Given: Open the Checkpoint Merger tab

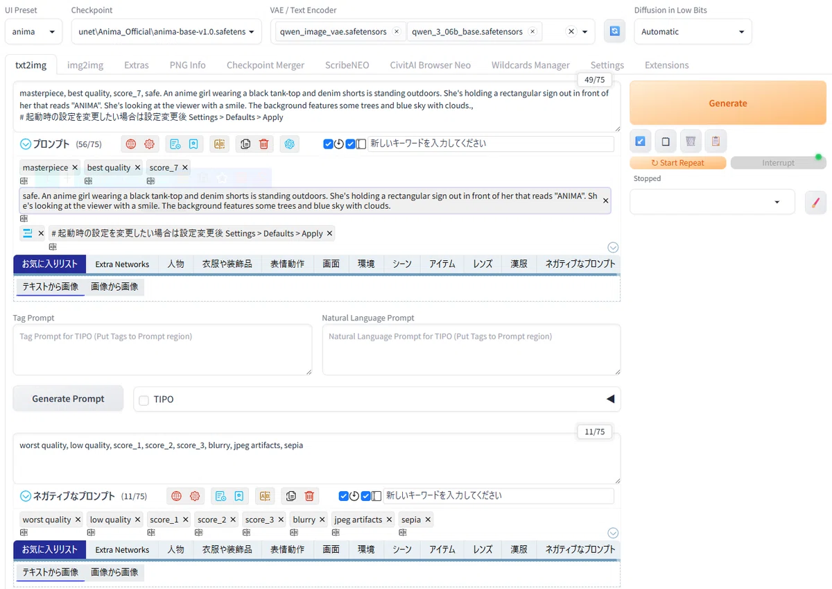Looking at the screenshot, I should (x=266, y=65).
